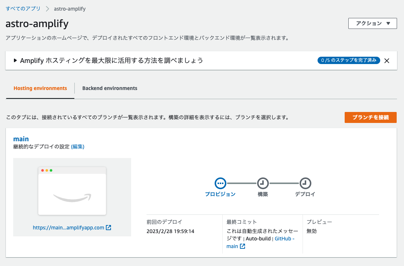This screenshot has height=266, width=404.
Task: Click the ブランチを接続 button
Action: coord(370,117)
